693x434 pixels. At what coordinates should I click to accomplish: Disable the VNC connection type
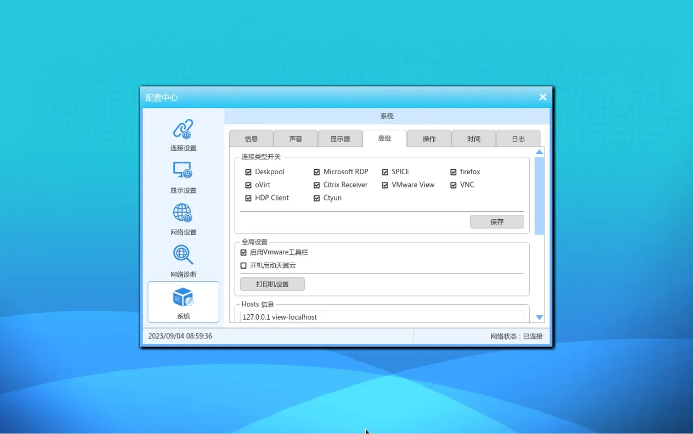coord(453,185)
